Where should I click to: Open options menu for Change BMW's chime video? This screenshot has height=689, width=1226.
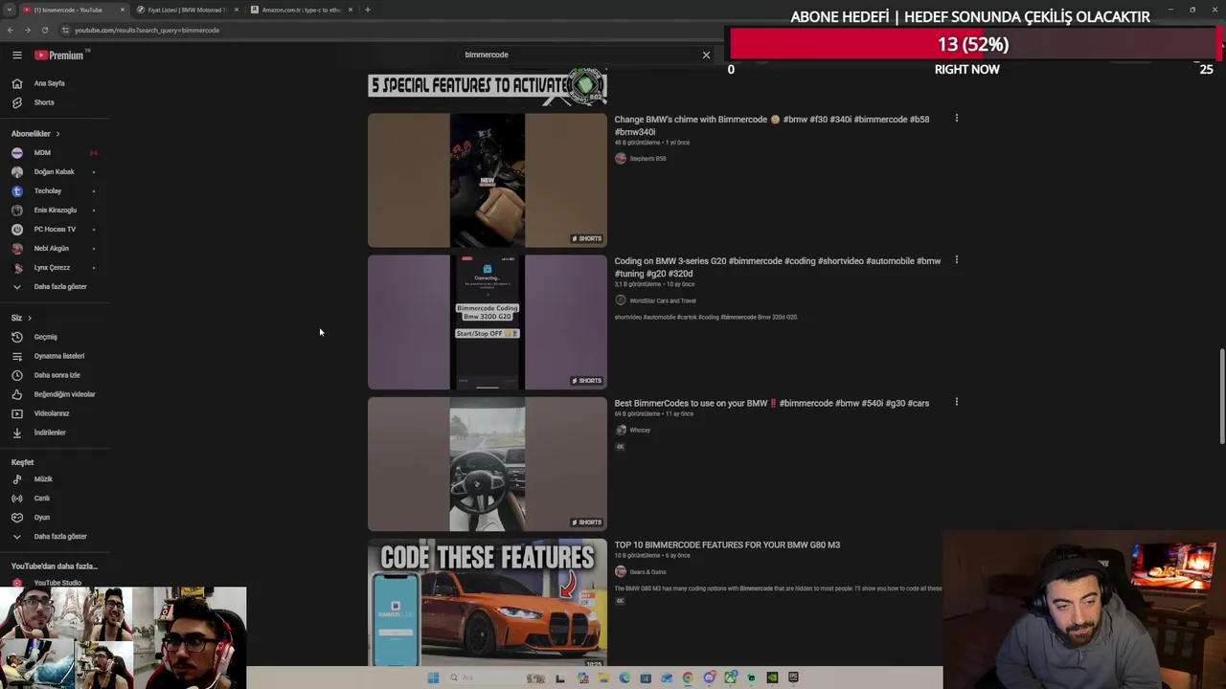(956, 119)
